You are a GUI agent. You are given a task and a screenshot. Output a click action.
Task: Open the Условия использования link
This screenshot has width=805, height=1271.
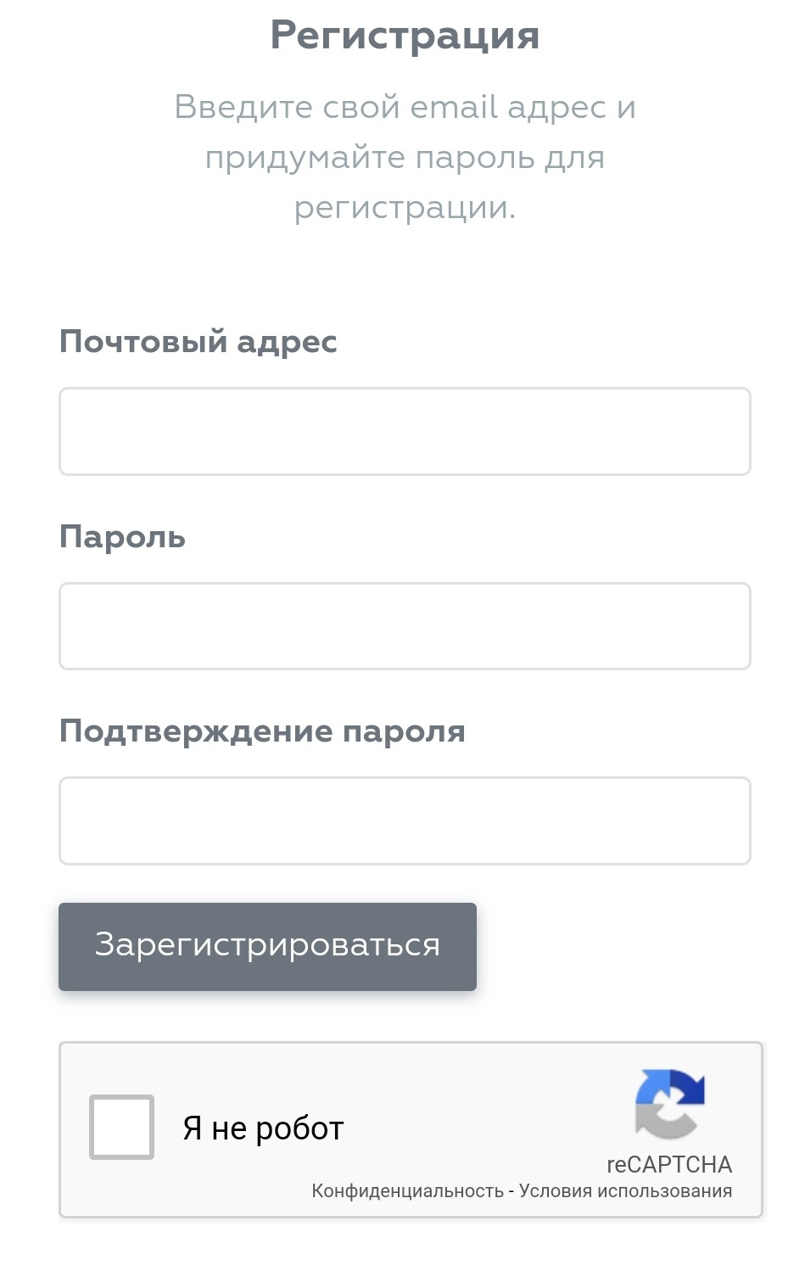point(625,1191)
